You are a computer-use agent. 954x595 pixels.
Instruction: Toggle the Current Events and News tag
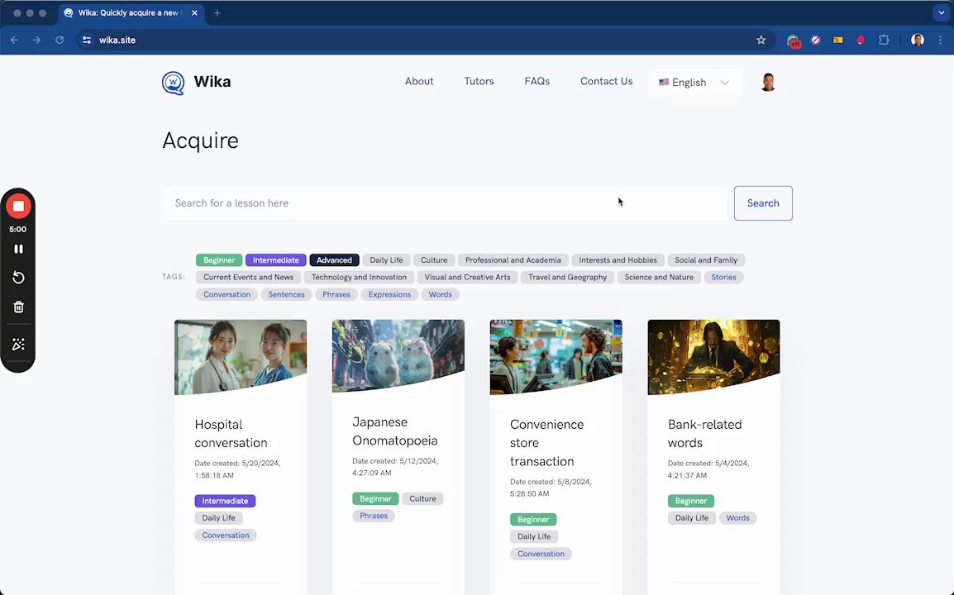[248, 277]
